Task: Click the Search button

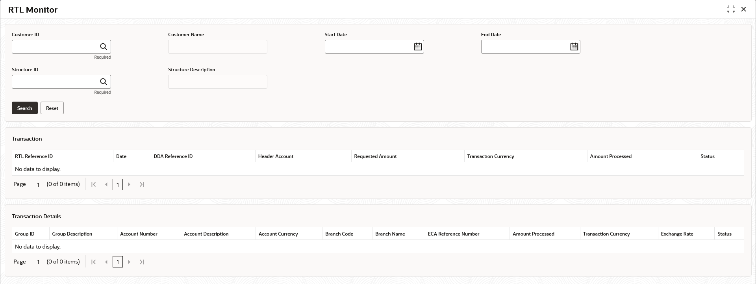Action: [x=25, y=108]
